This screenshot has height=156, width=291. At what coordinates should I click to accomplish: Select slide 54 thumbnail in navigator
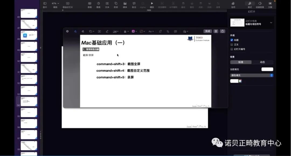coord(29,101)
